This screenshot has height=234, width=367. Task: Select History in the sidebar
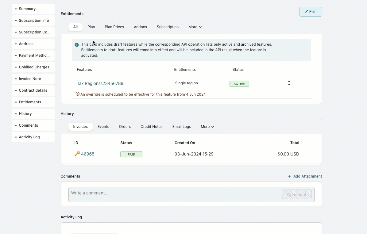(33, 114)
